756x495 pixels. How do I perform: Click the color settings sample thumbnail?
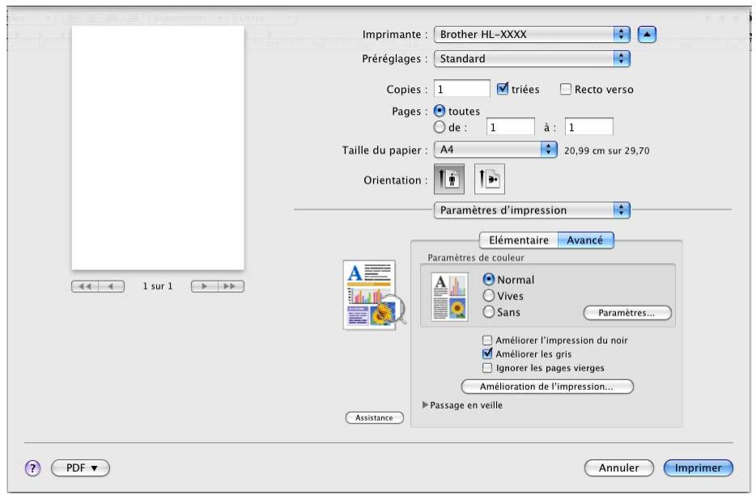point(449,296)
